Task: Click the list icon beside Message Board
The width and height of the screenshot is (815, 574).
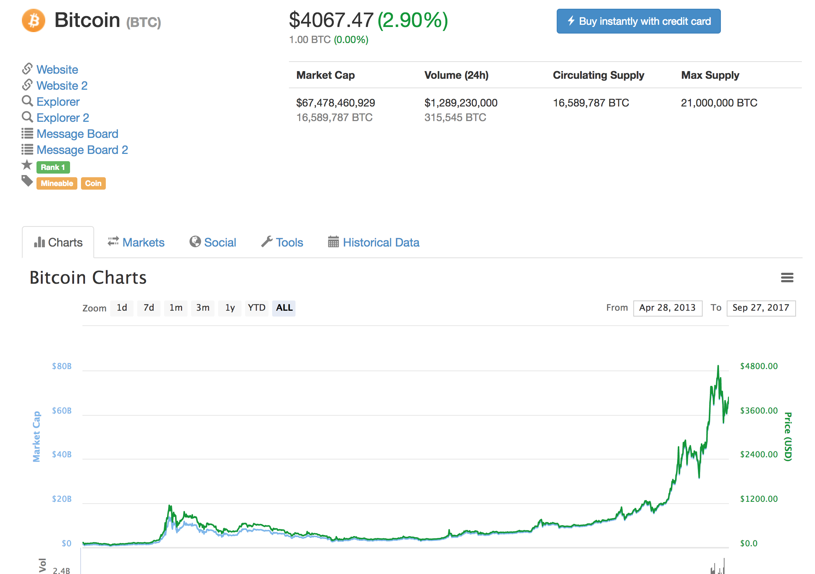Action: pos(27,133)
